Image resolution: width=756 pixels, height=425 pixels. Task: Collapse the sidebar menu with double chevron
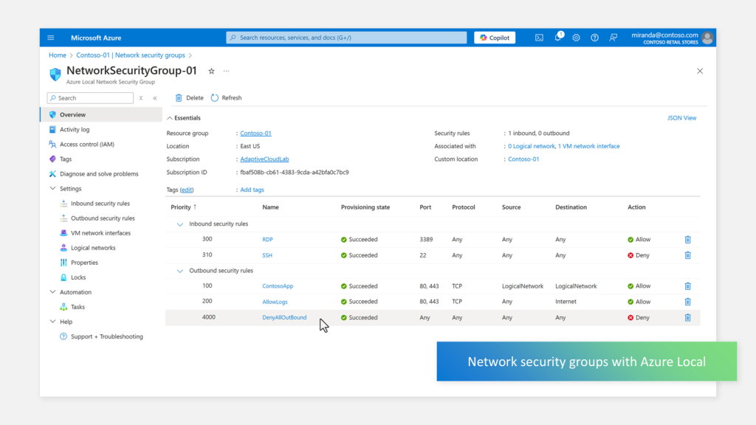coord(155,98)
